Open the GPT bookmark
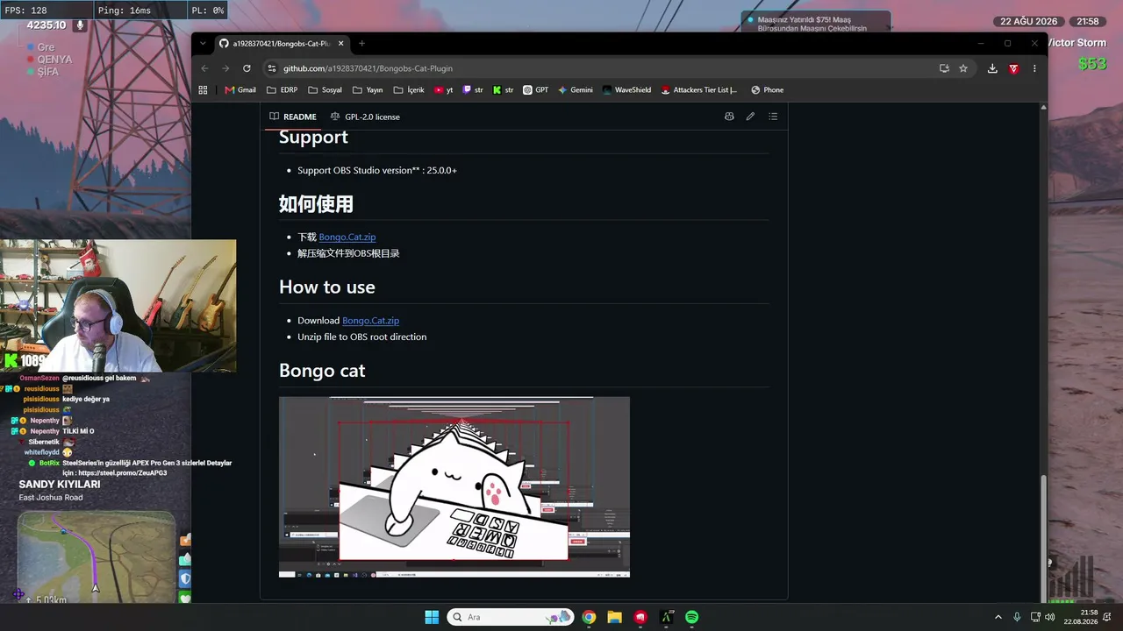This screenshot has height=631, width=1123. [x=535, y=89]
